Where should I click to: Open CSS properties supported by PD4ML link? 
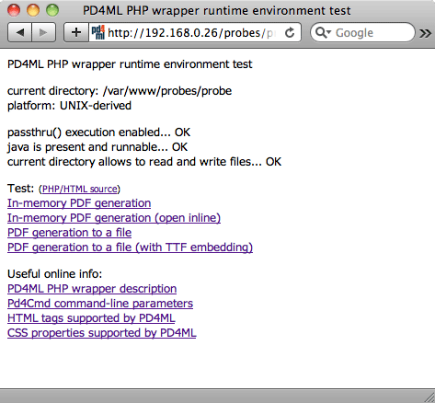tap(102, 333)
